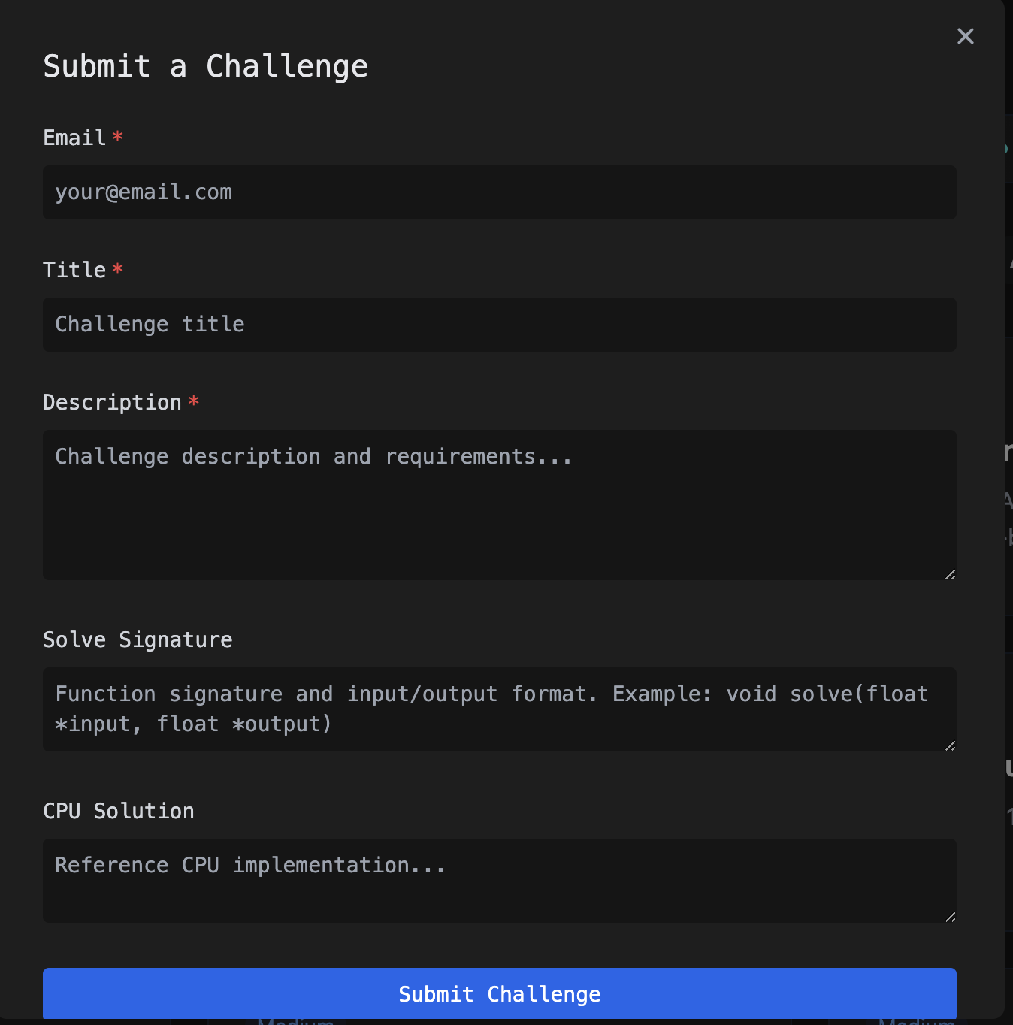
Task: Click the red asterisk beside Title
Action: (118, 269)
